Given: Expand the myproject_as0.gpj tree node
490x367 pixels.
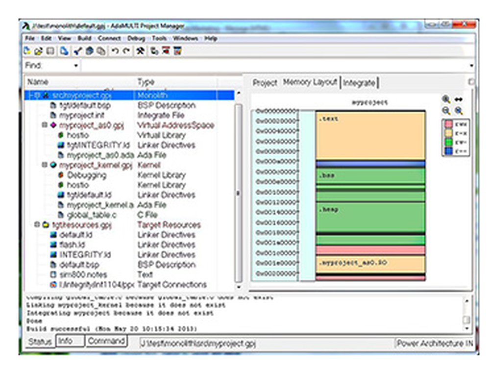Looking at the screenshot, I should pyautogui.click(x=45, y=125).
